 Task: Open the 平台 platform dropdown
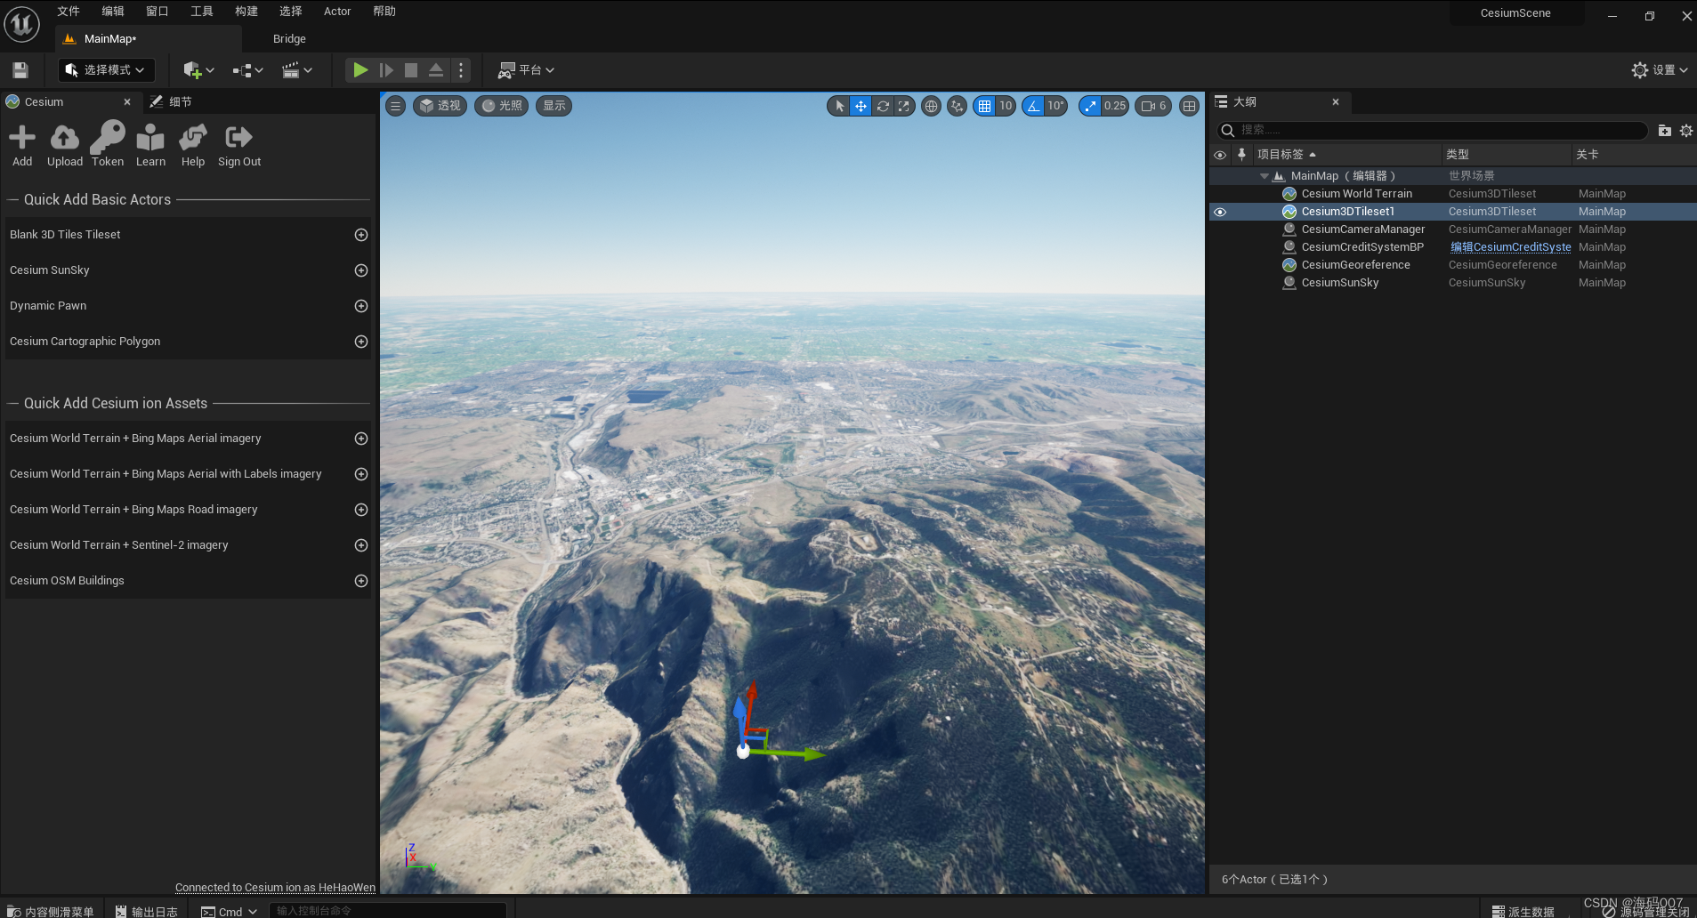(x=525, y=69)
